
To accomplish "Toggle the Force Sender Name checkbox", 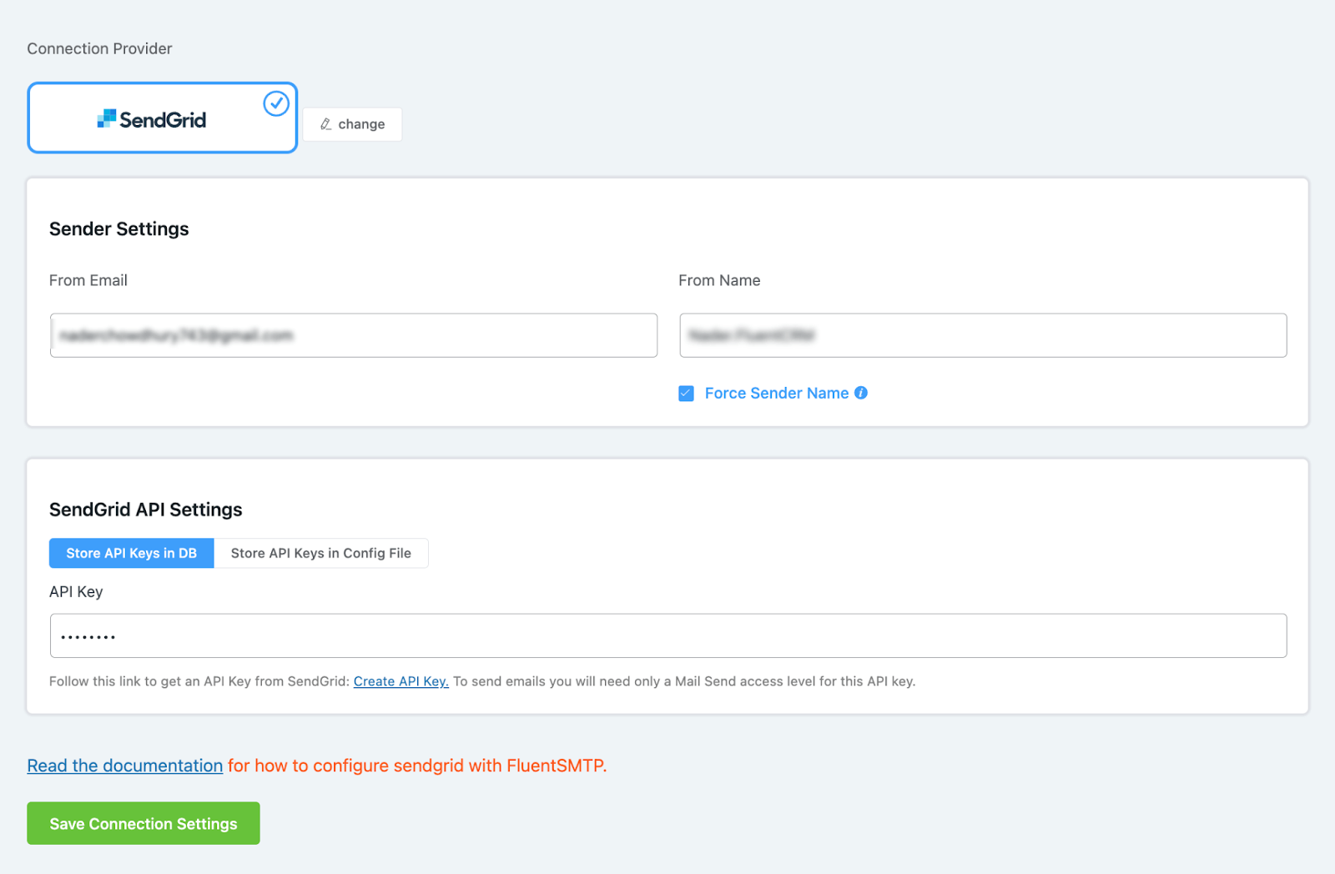I will pos(686,394).
